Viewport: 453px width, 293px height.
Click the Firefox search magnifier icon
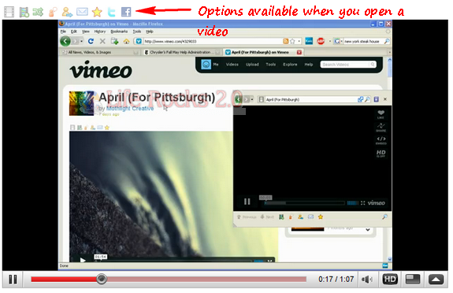pyautogui.click(x=387, y=41)
